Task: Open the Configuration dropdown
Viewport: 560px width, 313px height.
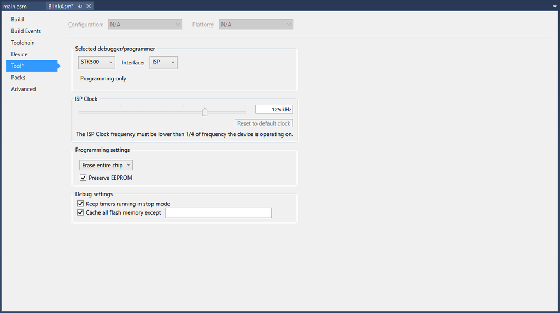Action: pos(145,24)
